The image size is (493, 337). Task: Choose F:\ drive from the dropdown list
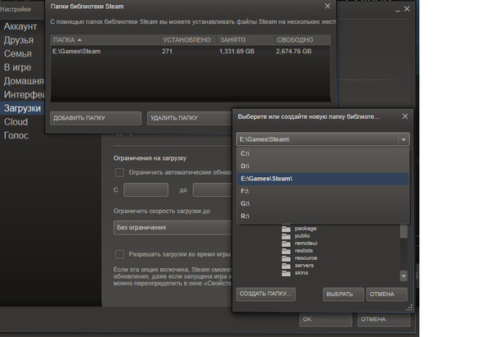click(323, 191)
